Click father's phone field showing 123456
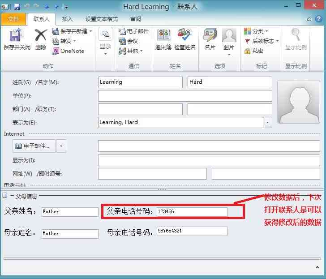The width and height of the screenshot is (326, 279). pos(192,212)
